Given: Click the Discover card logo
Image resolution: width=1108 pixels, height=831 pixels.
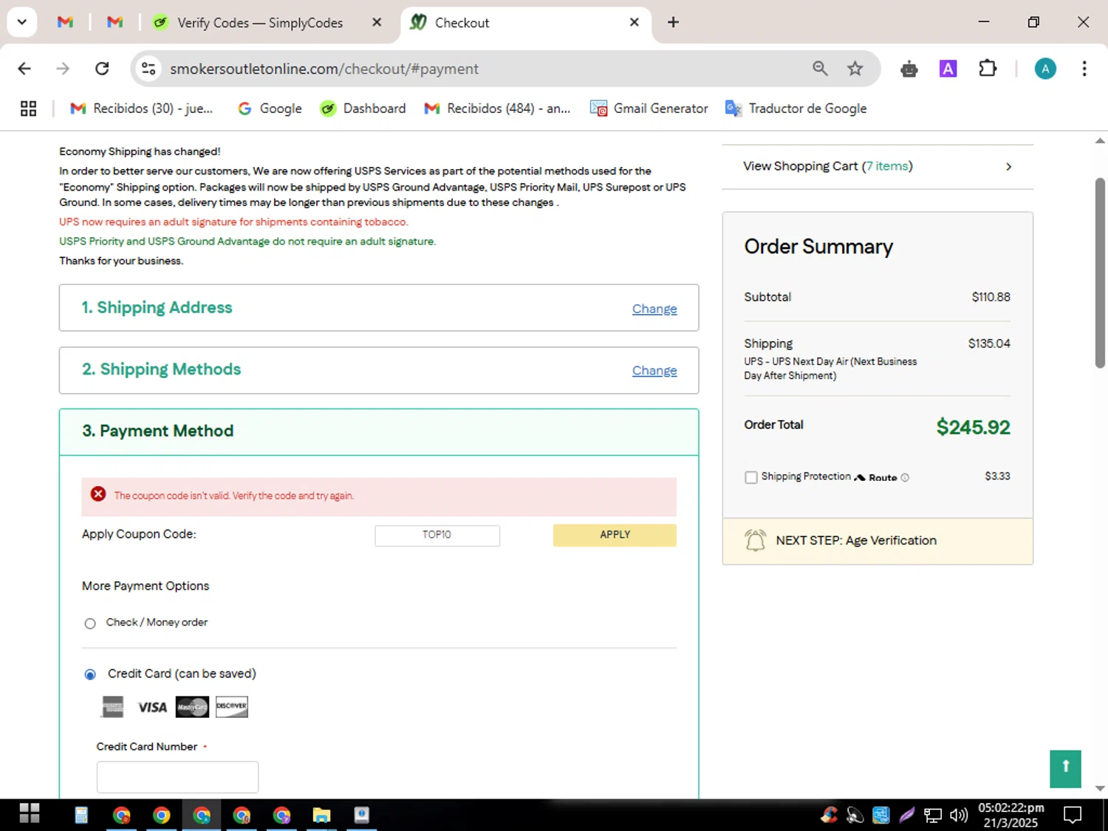Looking at the screenshot, I should [232, 707].
